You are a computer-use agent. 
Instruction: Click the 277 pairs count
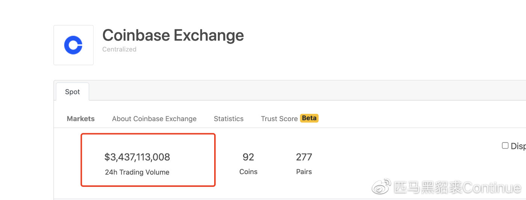pyautogui.click(x=304, y=157)
